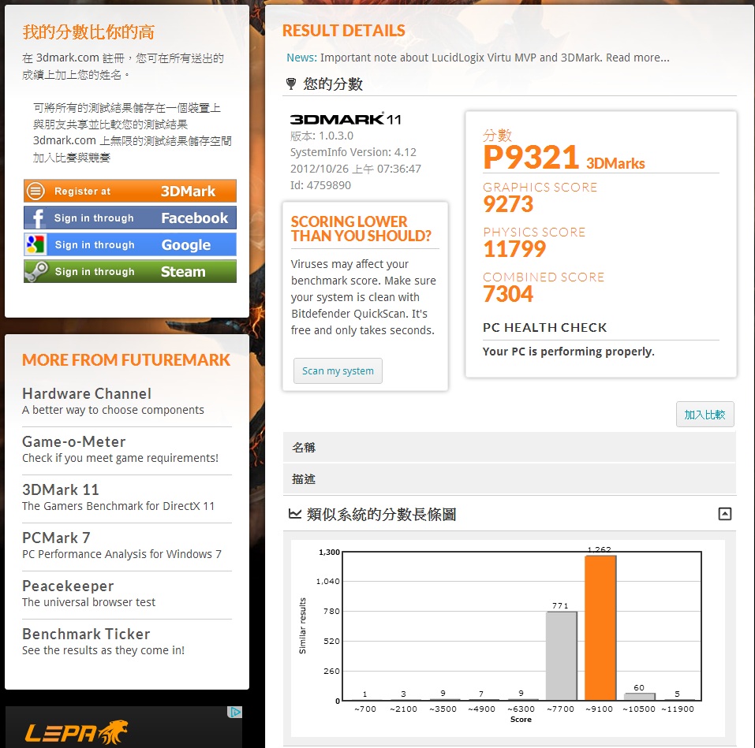Click the PC HEALTH CHECK heading

click(544, 328)
